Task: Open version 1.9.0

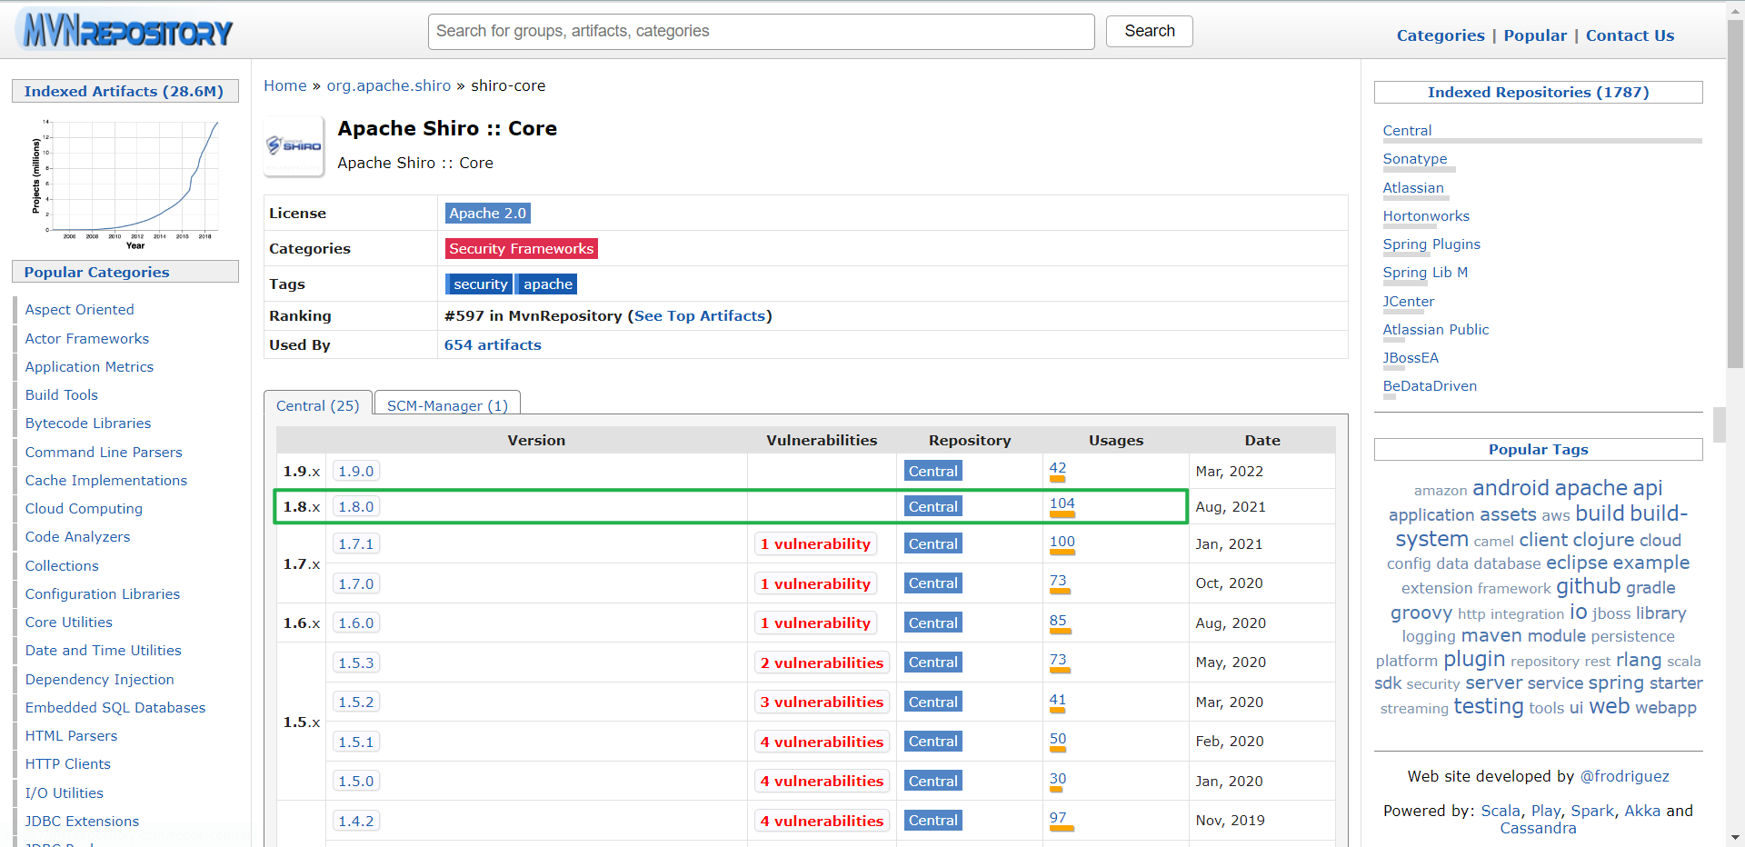Action: pos(356,471)
